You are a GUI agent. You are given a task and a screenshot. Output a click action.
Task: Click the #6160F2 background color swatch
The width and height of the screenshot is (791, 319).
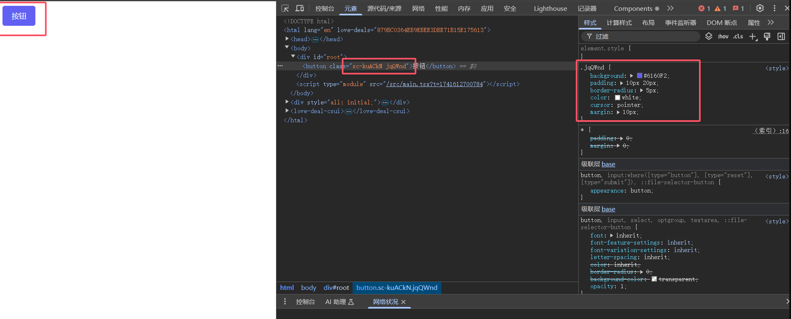[x=639, y=76]
